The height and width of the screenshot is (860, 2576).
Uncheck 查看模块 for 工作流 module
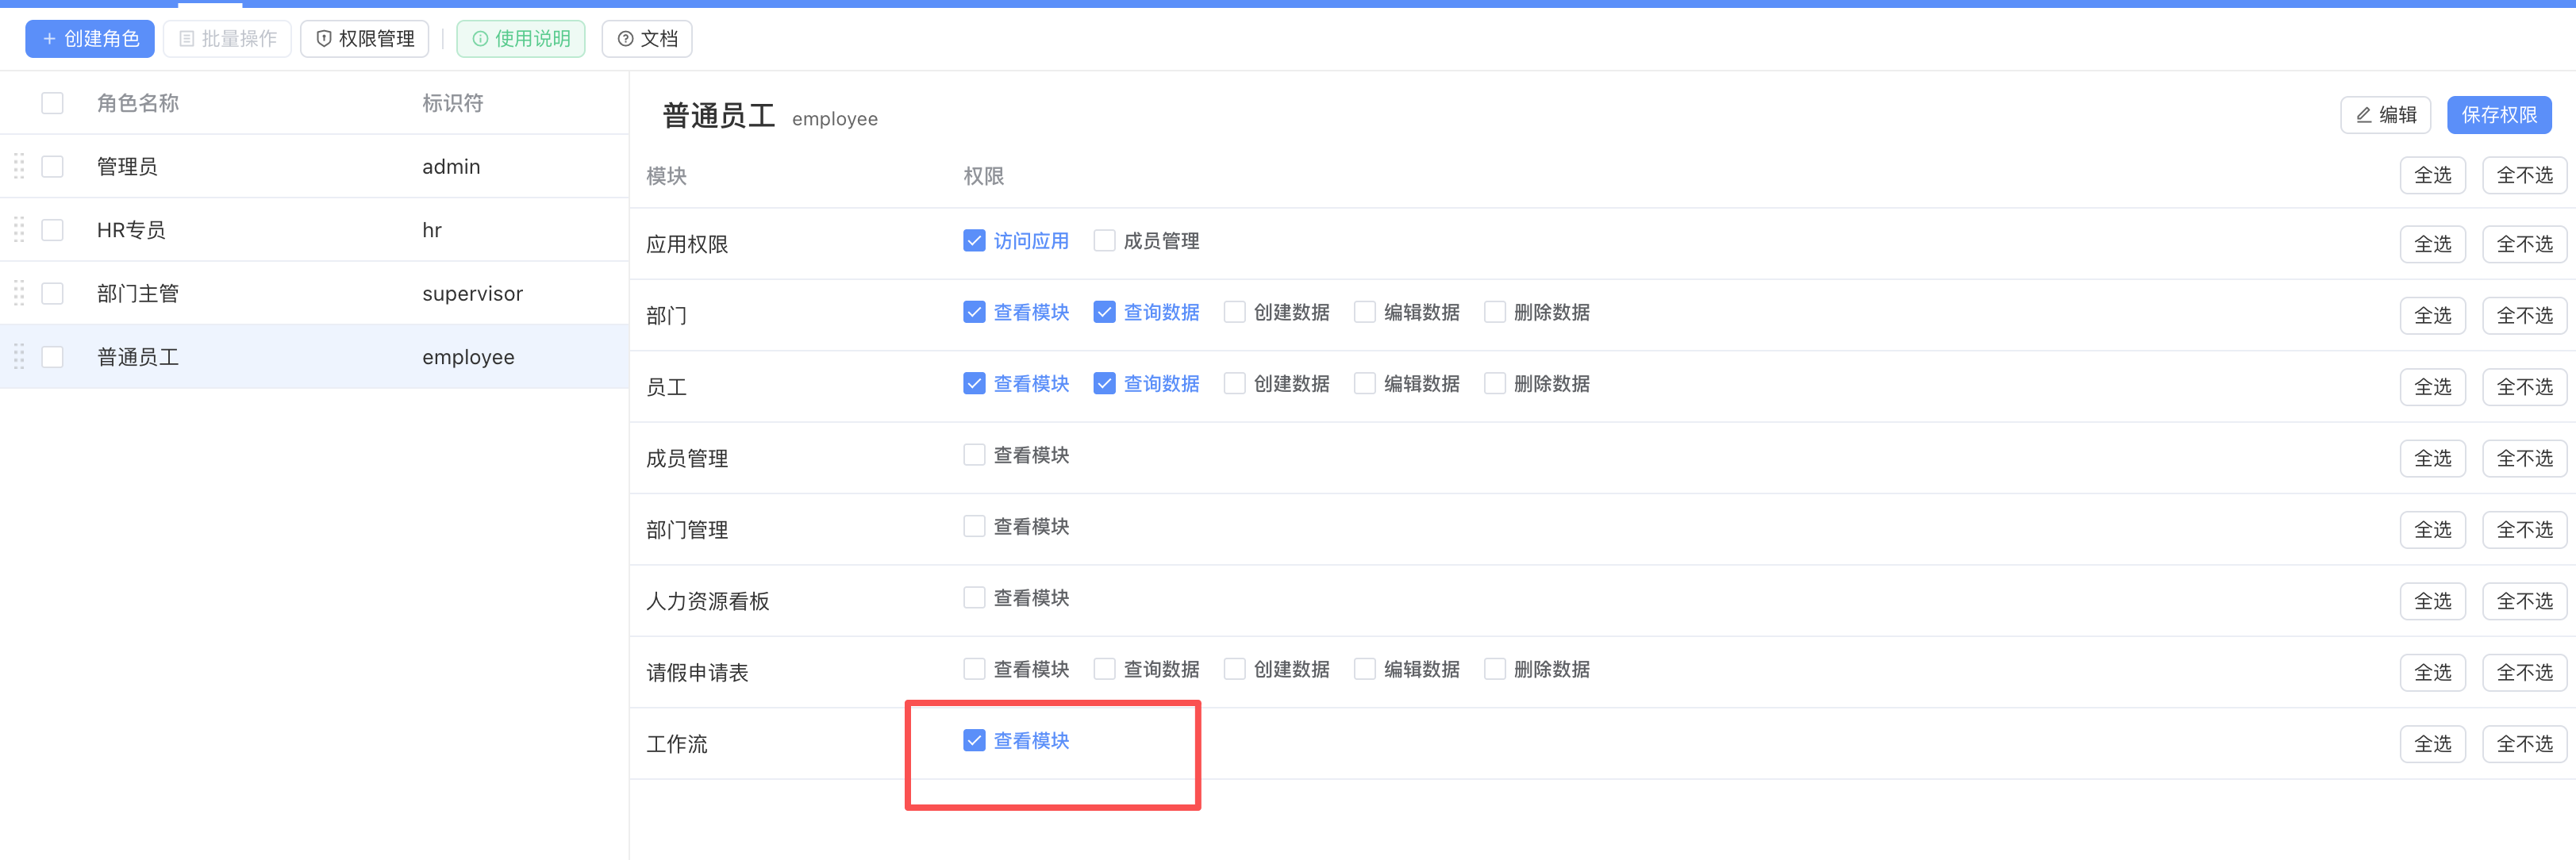[x=974, y=740]
